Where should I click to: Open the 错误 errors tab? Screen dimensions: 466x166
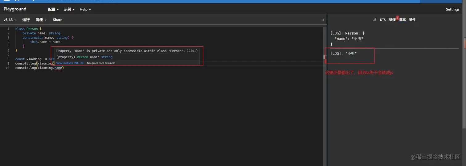(392, 20)
